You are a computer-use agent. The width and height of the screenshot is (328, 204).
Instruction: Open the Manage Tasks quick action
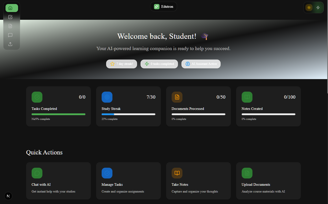click(x=128, y=181)
